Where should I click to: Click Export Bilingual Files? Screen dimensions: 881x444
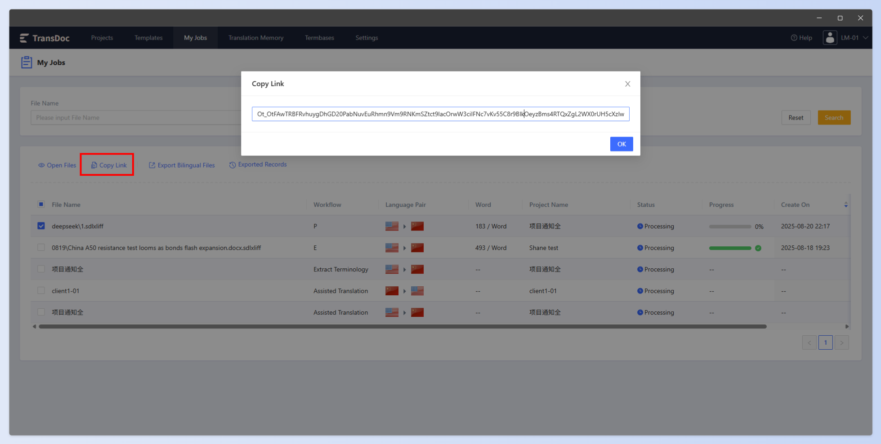click(182, 165)
